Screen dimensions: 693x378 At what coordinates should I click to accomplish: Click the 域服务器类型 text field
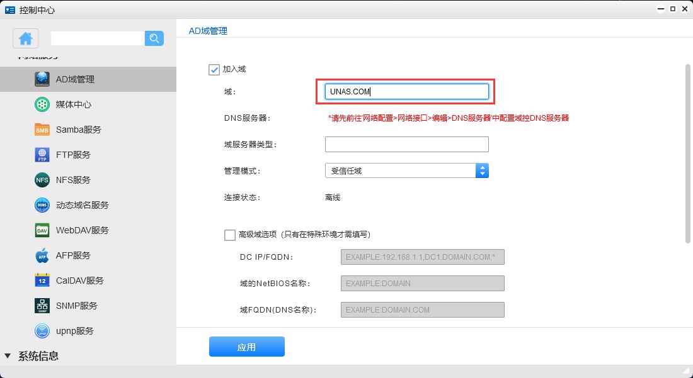tap(406, 145)
